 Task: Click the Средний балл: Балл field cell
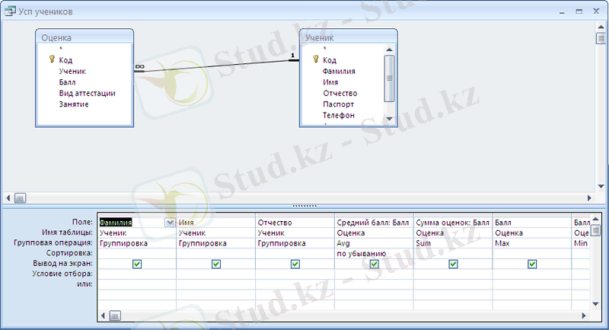(x=374, y=223)
